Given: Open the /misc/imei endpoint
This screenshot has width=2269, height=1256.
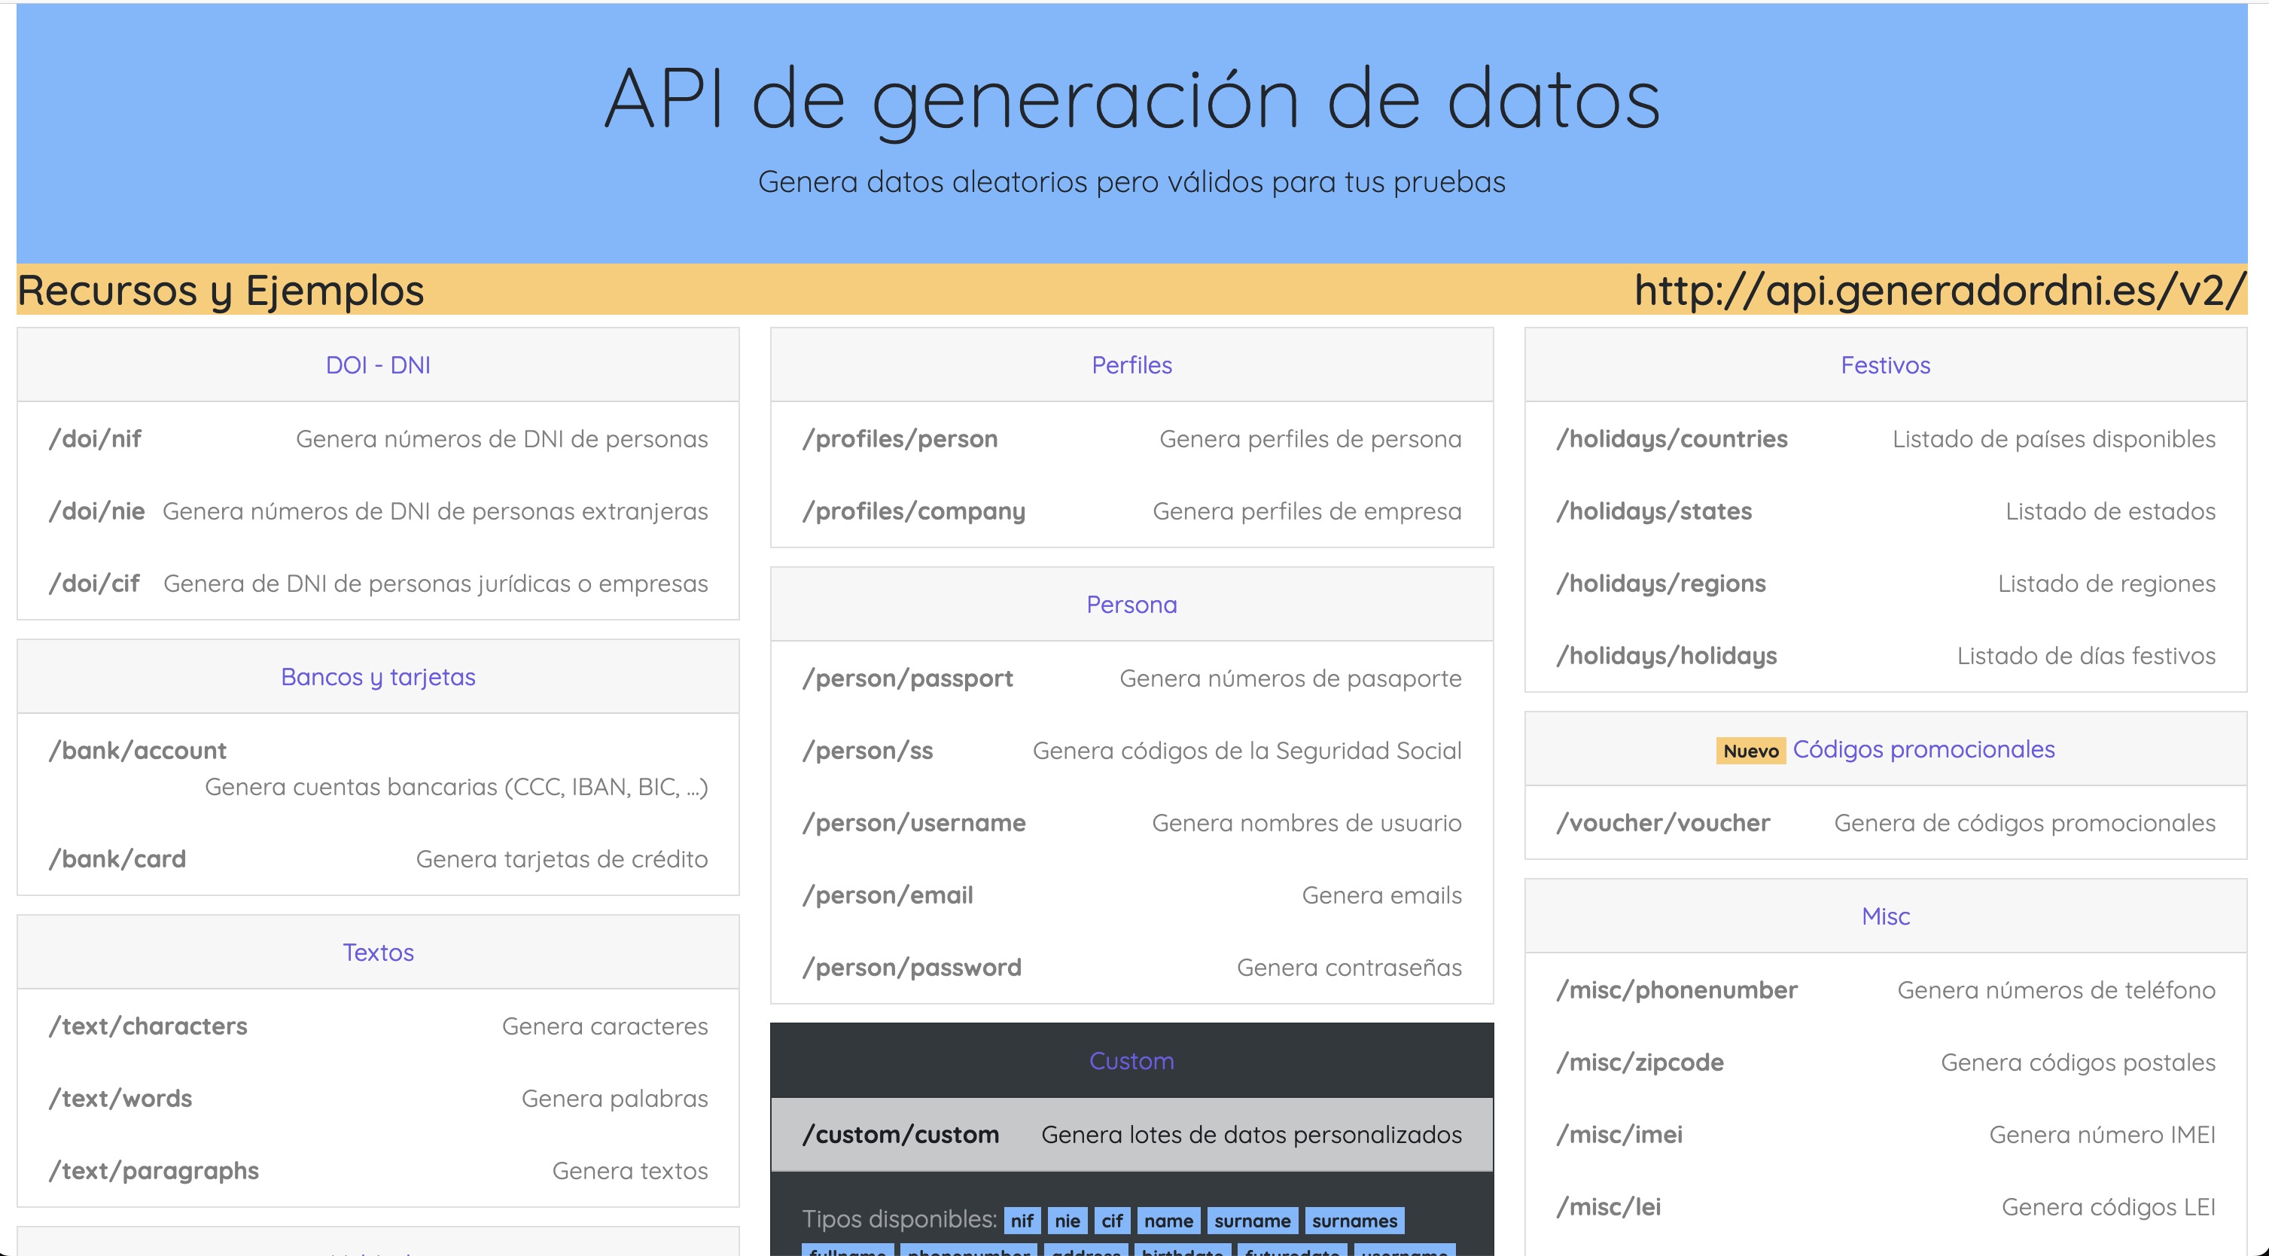Looking at the screenshot, I should (x=1620, y=1135).
